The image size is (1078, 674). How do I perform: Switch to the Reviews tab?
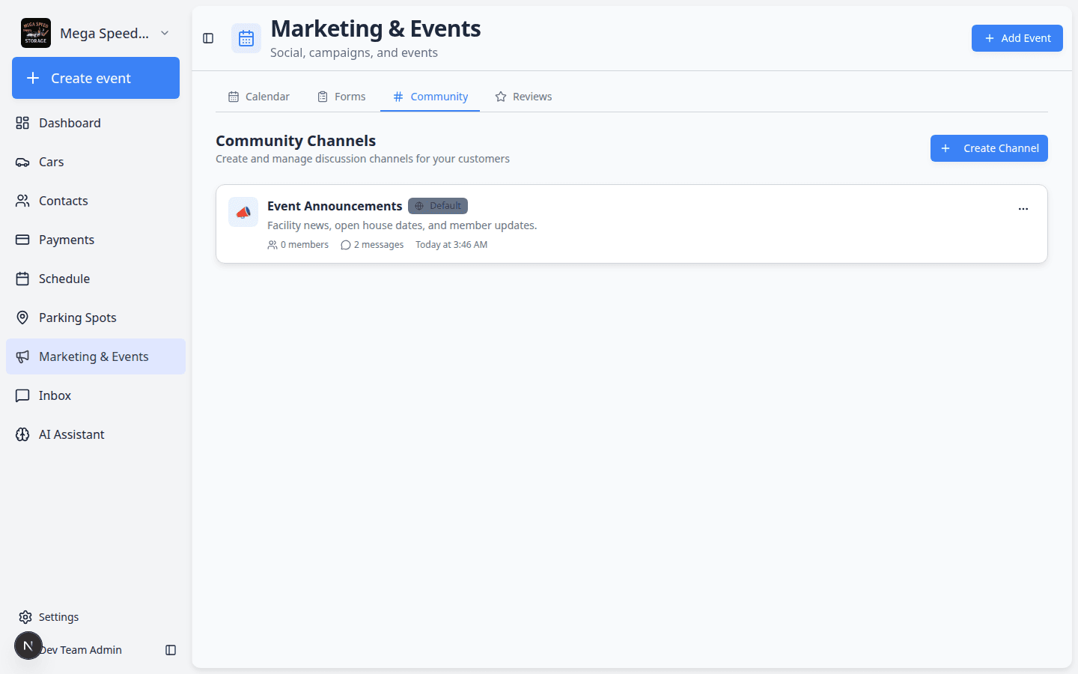523,97
